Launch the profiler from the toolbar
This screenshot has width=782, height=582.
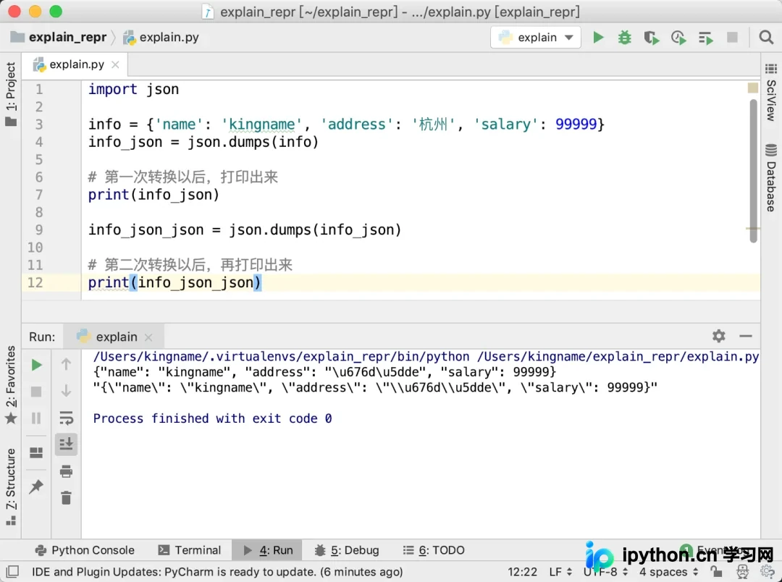(x=678, y=38)
